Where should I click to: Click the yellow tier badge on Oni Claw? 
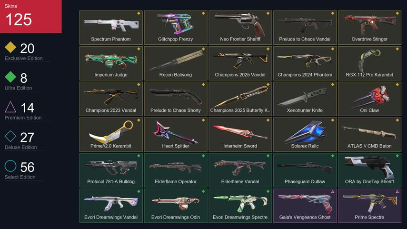(x=397, y=85)
